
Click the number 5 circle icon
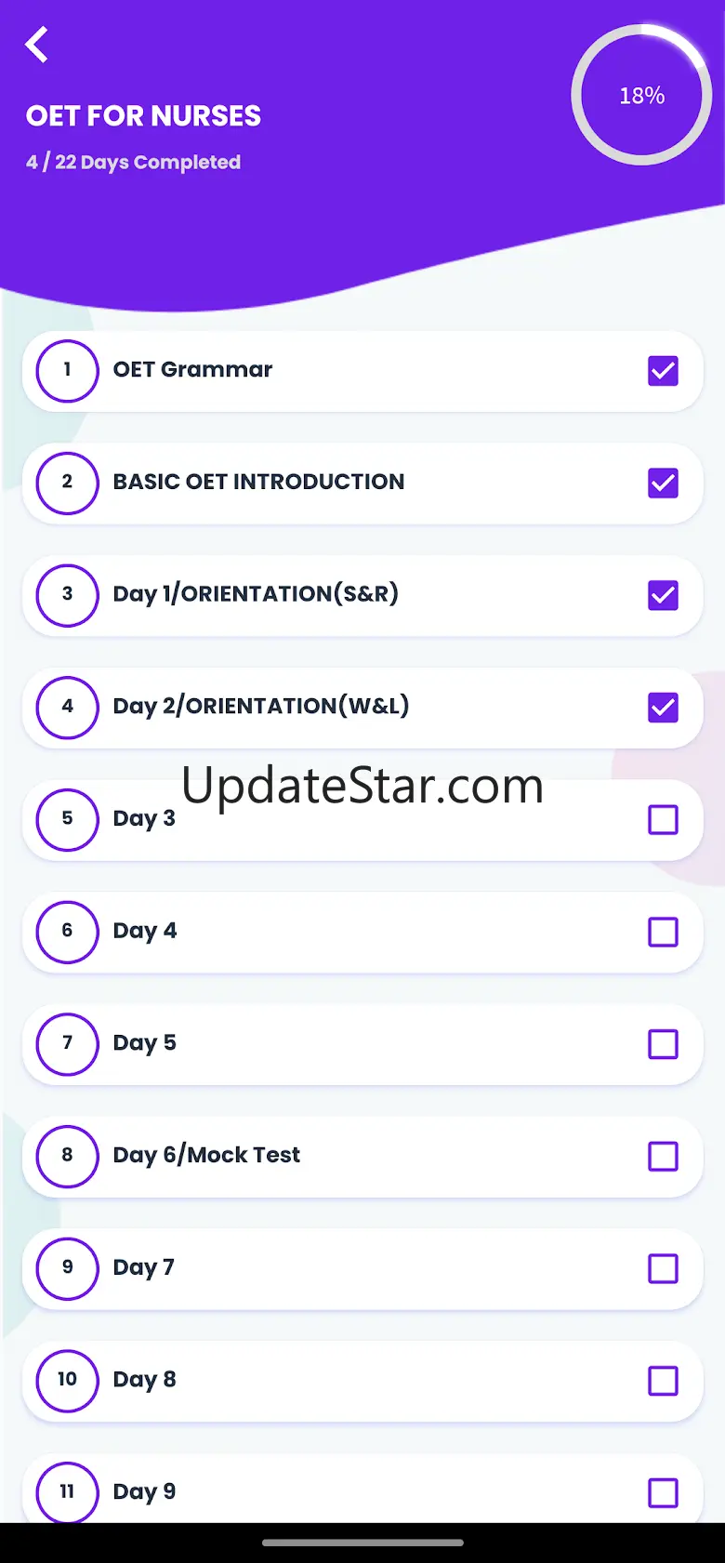click(x=67, y=819)
